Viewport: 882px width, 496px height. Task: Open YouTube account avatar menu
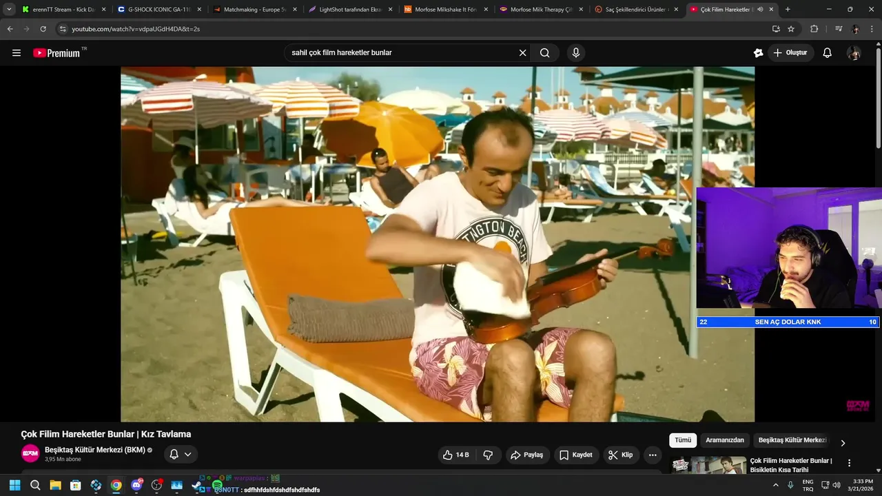point(854,53)
